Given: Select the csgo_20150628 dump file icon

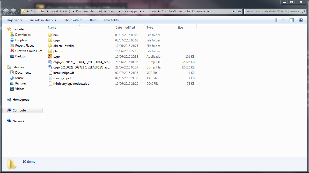Looking at the screenshot, I should [x=50, y=67].
